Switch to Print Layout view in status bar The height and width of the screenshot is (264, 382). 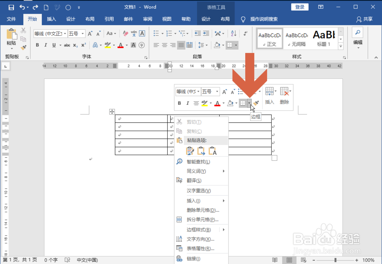[289, 260]
